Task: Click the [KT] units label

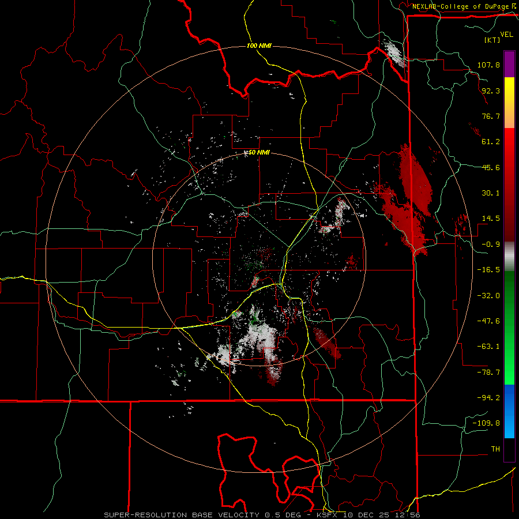Action: [x=492, y=40]
